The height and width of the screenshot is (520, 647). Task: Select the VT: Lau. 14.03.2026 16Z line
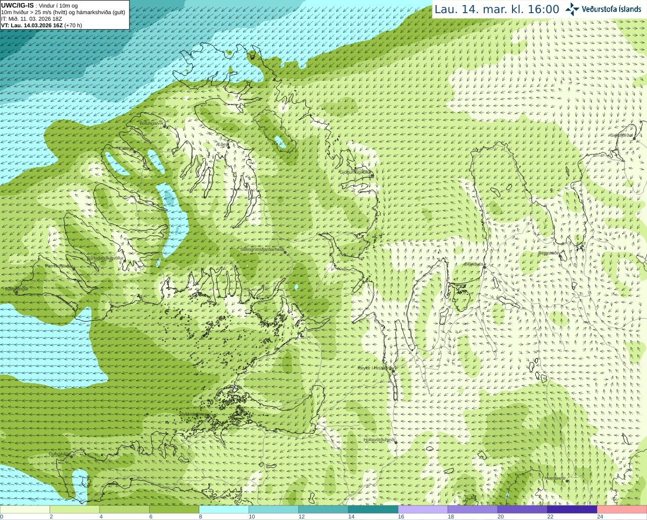point(41,25)
